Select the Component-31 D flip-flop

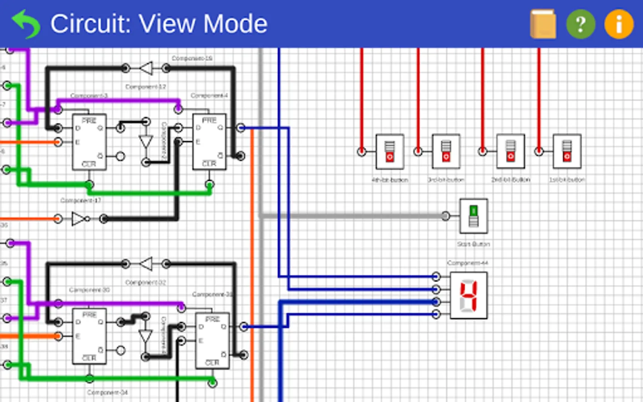(213, 340)
